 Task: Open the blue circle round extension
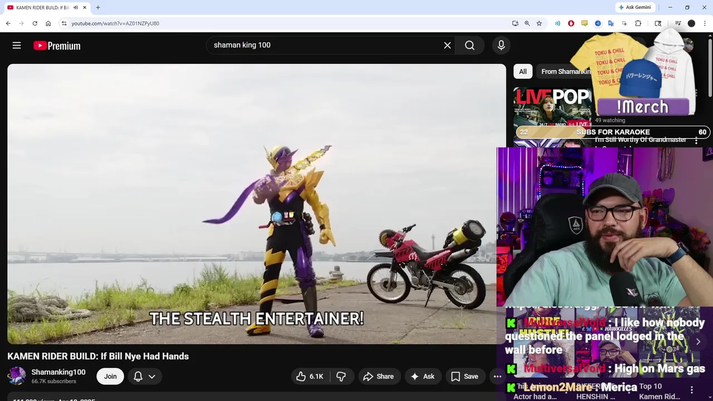[598, 23]
